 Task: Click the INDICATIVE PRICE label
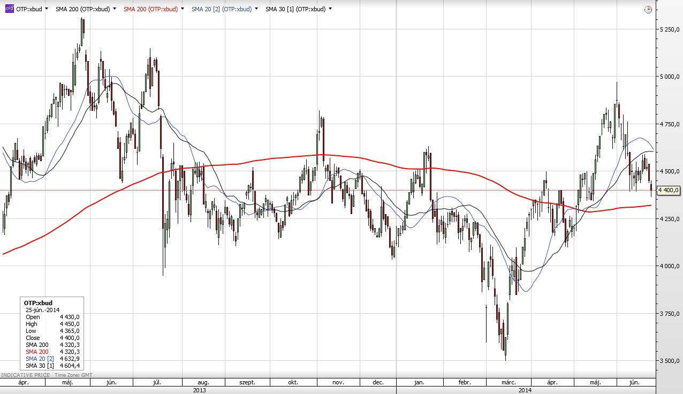[x=25, y=375]
